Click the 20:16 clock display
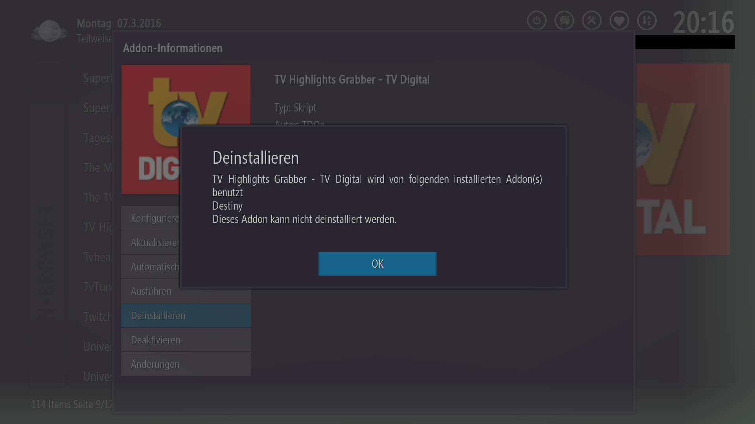This screenshot has width=755, height=424. [703, 22]
